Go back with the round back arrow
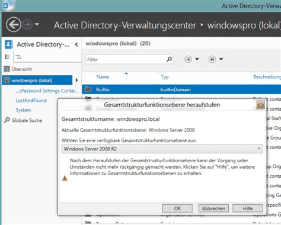Viewport: 281px width, 225px height. coord(13,25)
